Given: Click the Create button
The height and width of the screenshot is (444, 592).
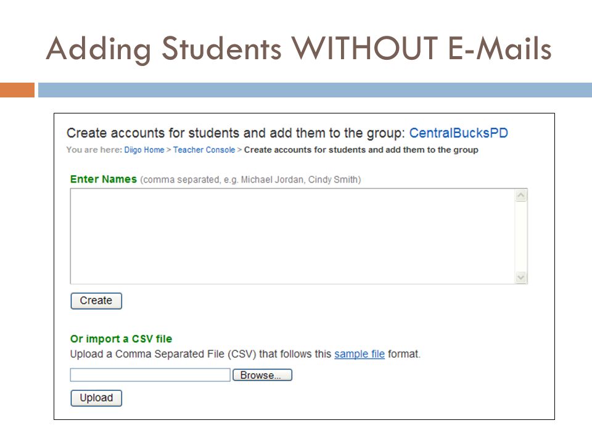Looking at the screenshot, I should coord(96,301).
